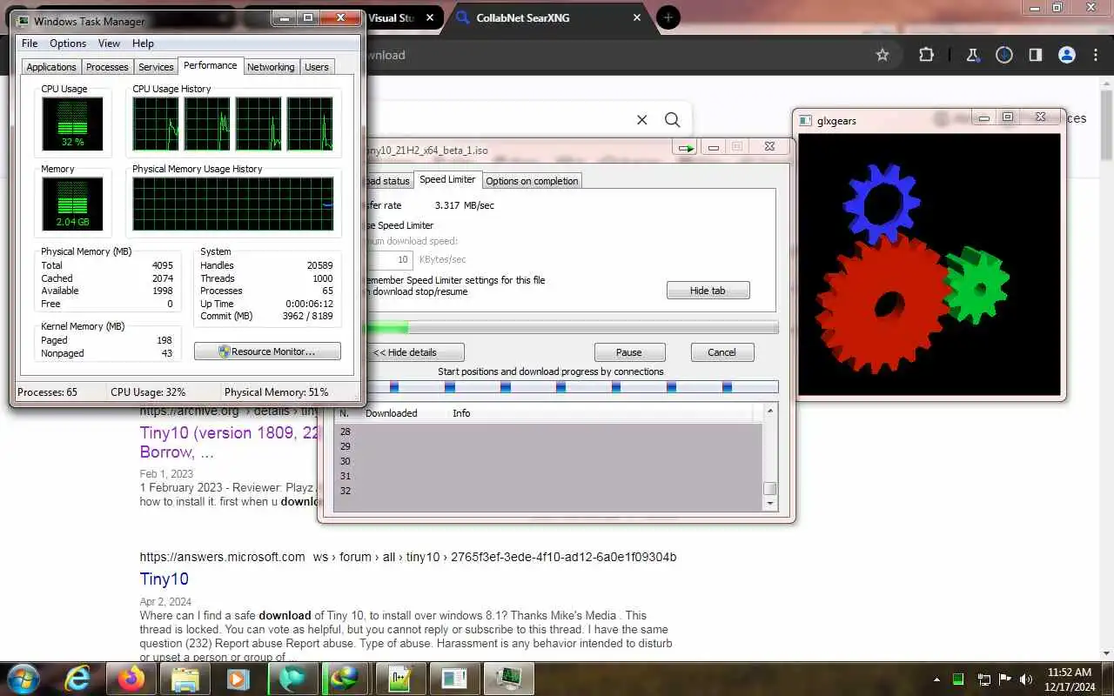The height and width of the screenshot is (696, 1114).
Task: Cancel the download
Action: [x=721, y=352]
